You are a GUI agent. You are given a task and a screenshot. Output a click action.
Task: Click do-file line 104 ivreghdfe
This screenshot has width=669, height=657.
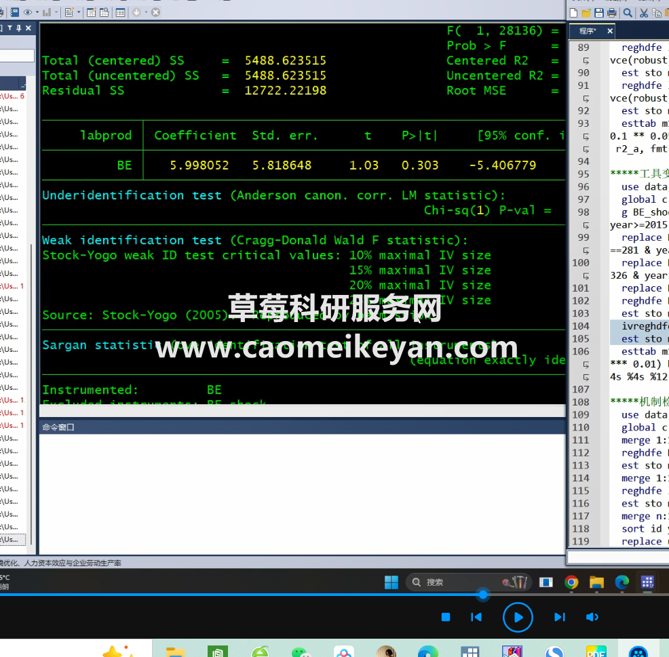click(x=645, y=326)
